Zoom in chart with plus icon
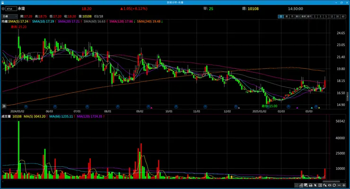 [344, 185]
